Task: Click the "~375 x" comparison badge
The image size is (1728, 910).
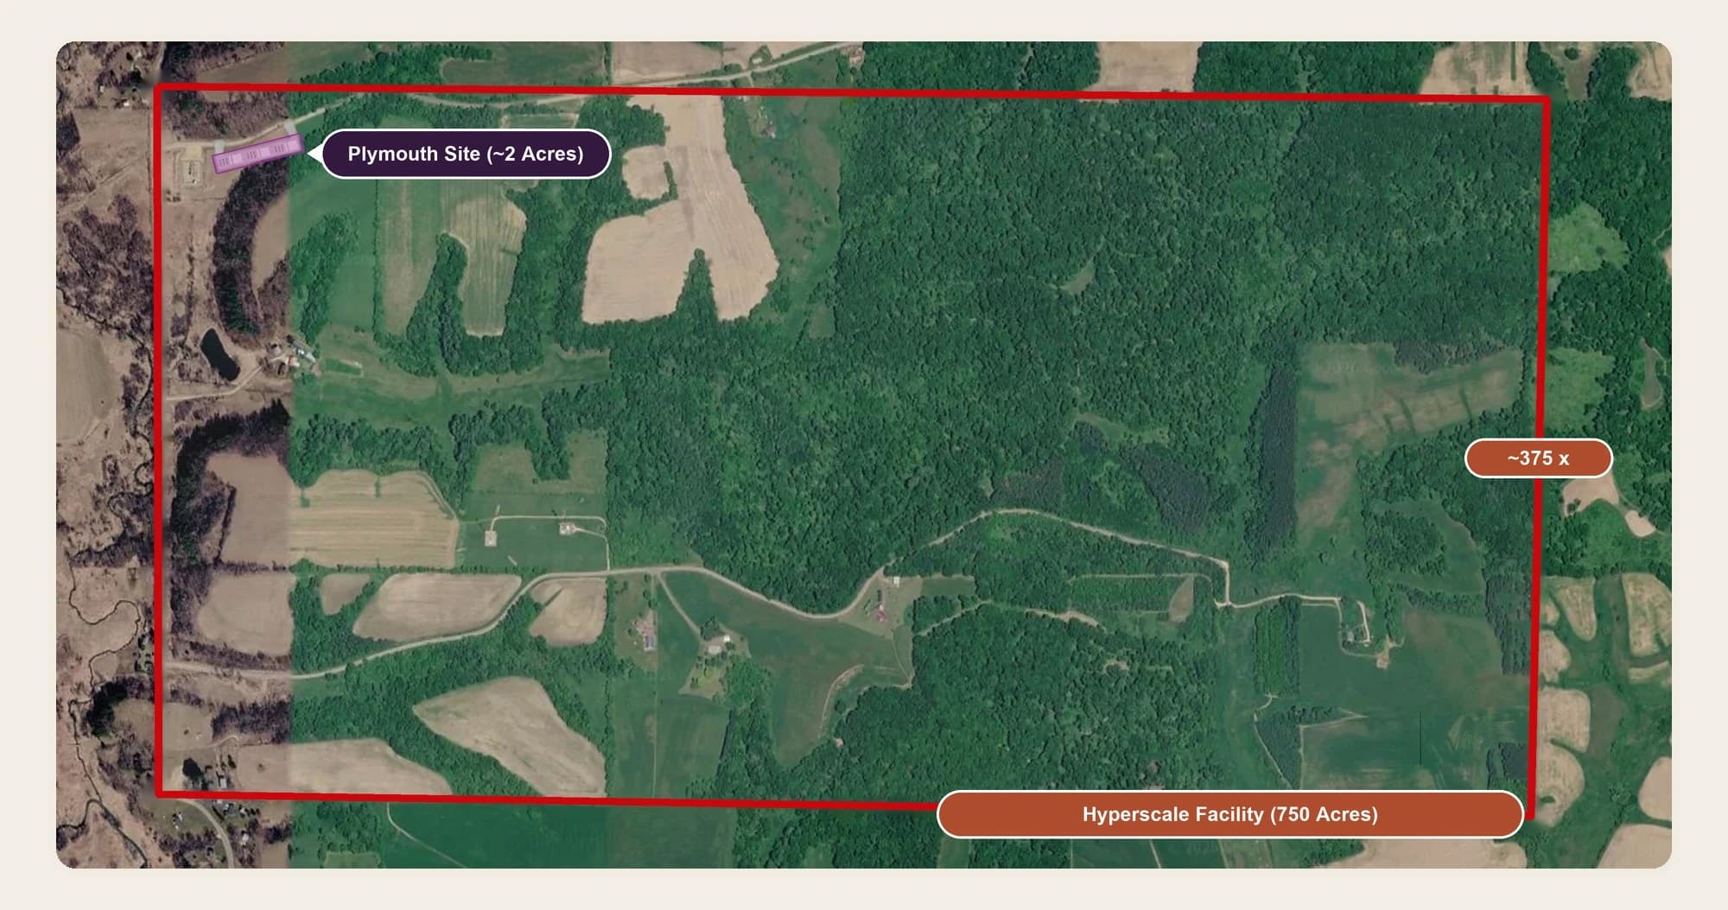Action: point(1538,458)
